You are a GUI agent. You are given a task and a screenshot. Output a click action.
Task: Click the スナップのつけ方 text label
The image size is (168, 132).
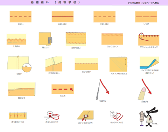(85, 123)
